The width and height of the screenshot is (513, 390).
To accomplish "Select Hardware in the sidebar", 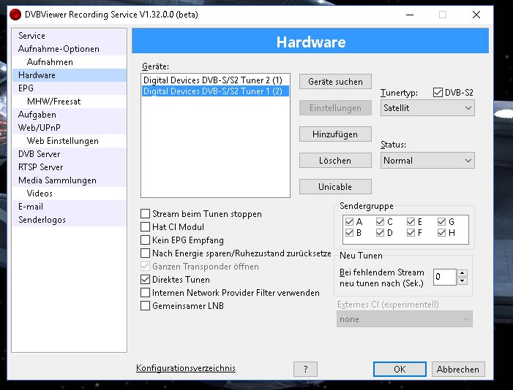I will [x=70, y=75].
